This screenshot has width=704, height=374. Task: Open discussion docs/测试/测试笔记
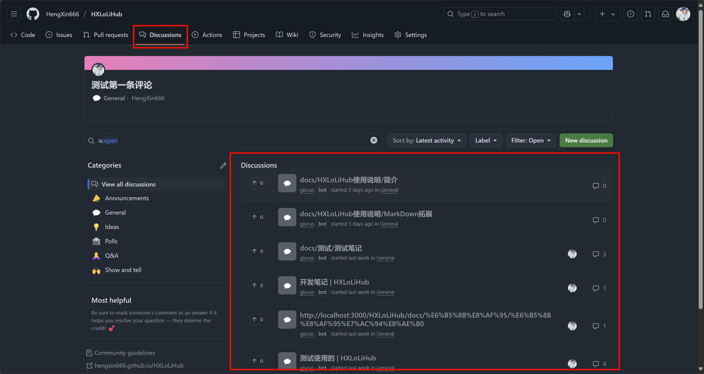pos(331,248)
